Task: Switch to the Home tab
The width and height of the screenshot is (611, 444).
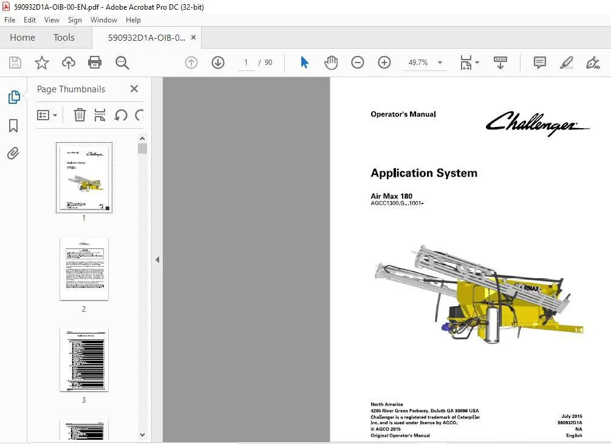Action: pyautogui.click(x=22, y=38)
